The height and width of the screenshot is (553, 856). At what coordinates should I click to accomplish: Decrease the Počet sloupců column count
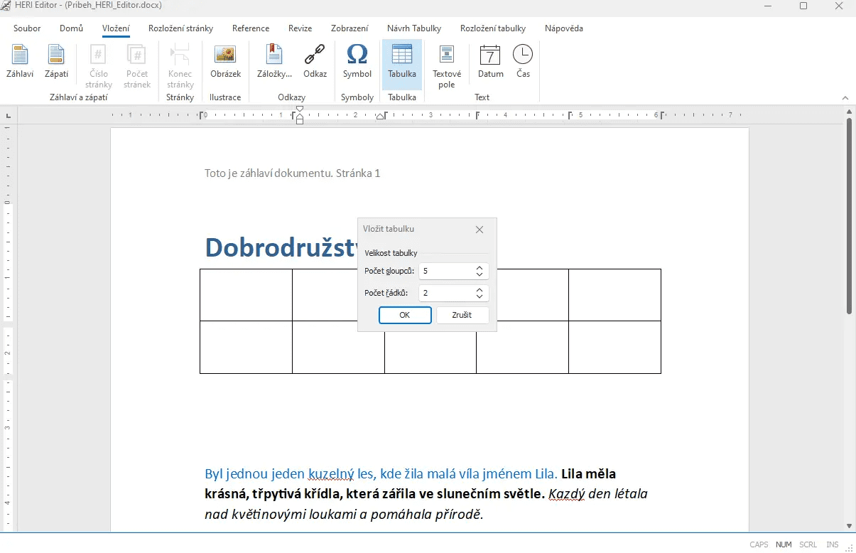480,276
